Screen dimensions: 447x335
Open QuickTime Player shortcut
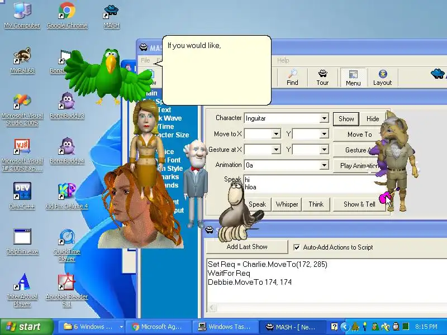(x=66, y=246)
